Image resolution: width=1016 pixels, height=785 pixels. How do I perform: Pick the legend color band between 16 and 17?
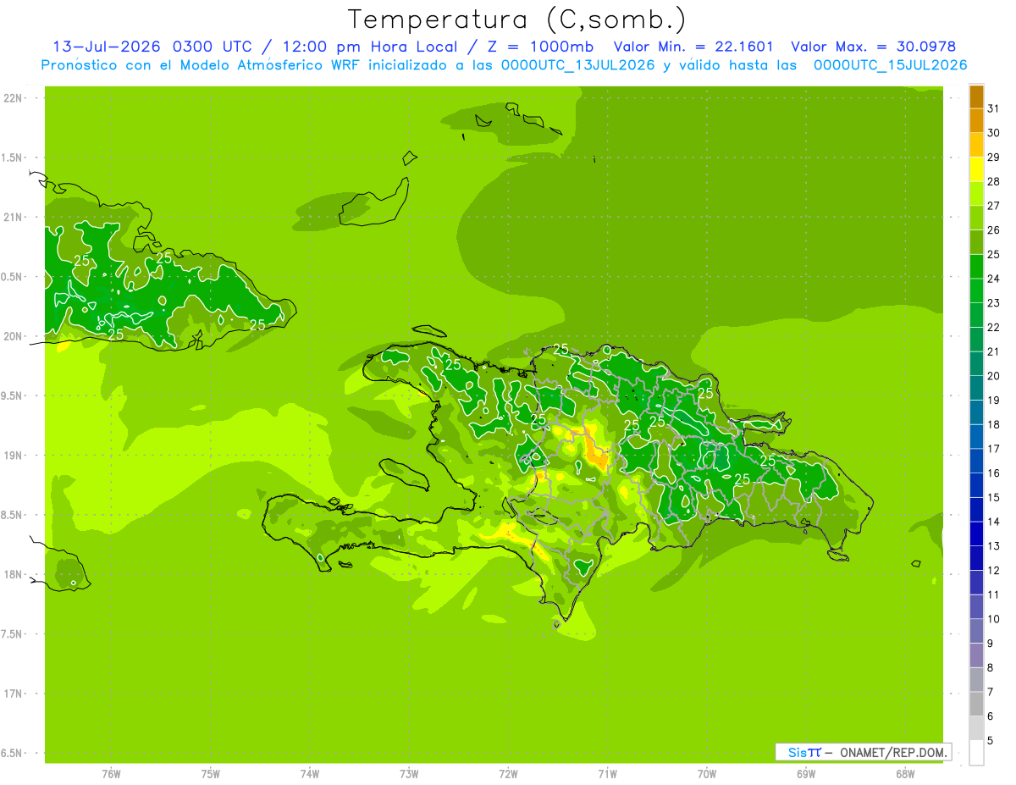(976, 461)
